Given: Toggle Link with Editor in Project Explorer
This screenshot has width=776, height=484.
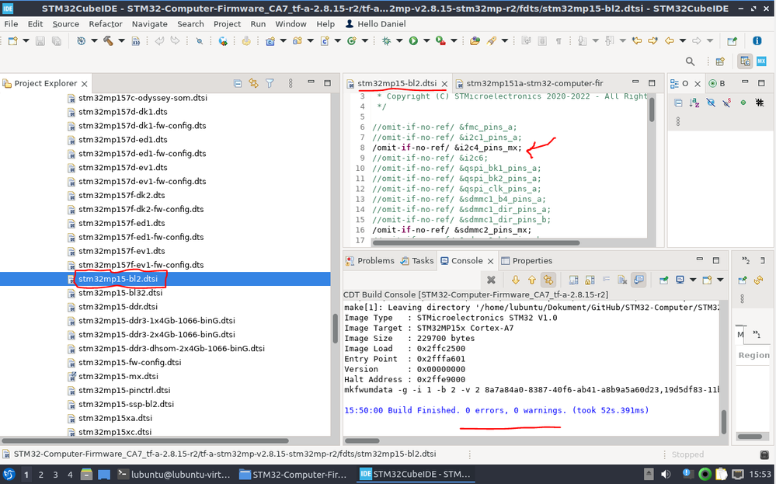Looking at the screenshot, I should point(253,83).
